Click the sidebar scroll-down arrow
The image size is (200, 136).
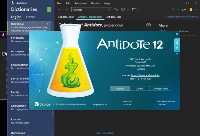tap(53, 134)
